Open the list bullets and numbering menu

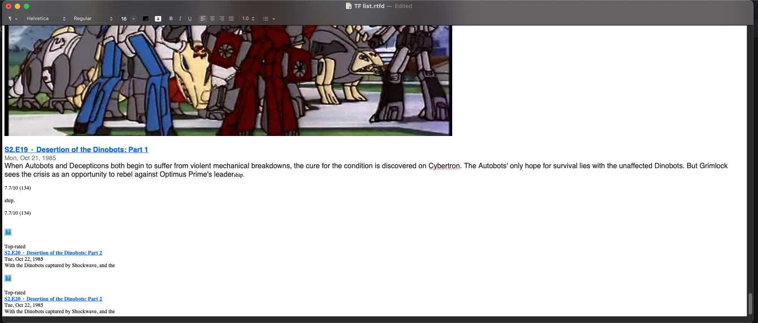pyautogui.click(x=269, y=19)
